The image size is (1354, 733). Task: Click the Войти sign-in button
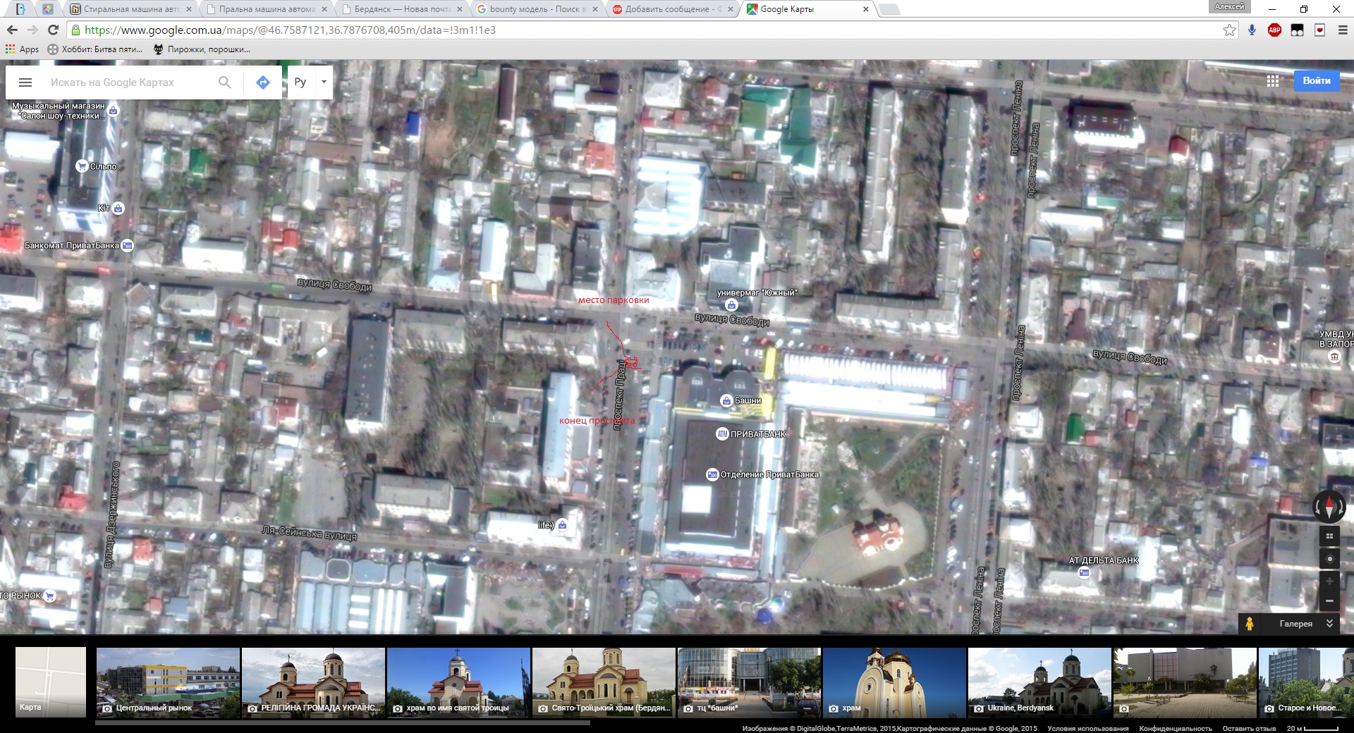pos(1316,81)
